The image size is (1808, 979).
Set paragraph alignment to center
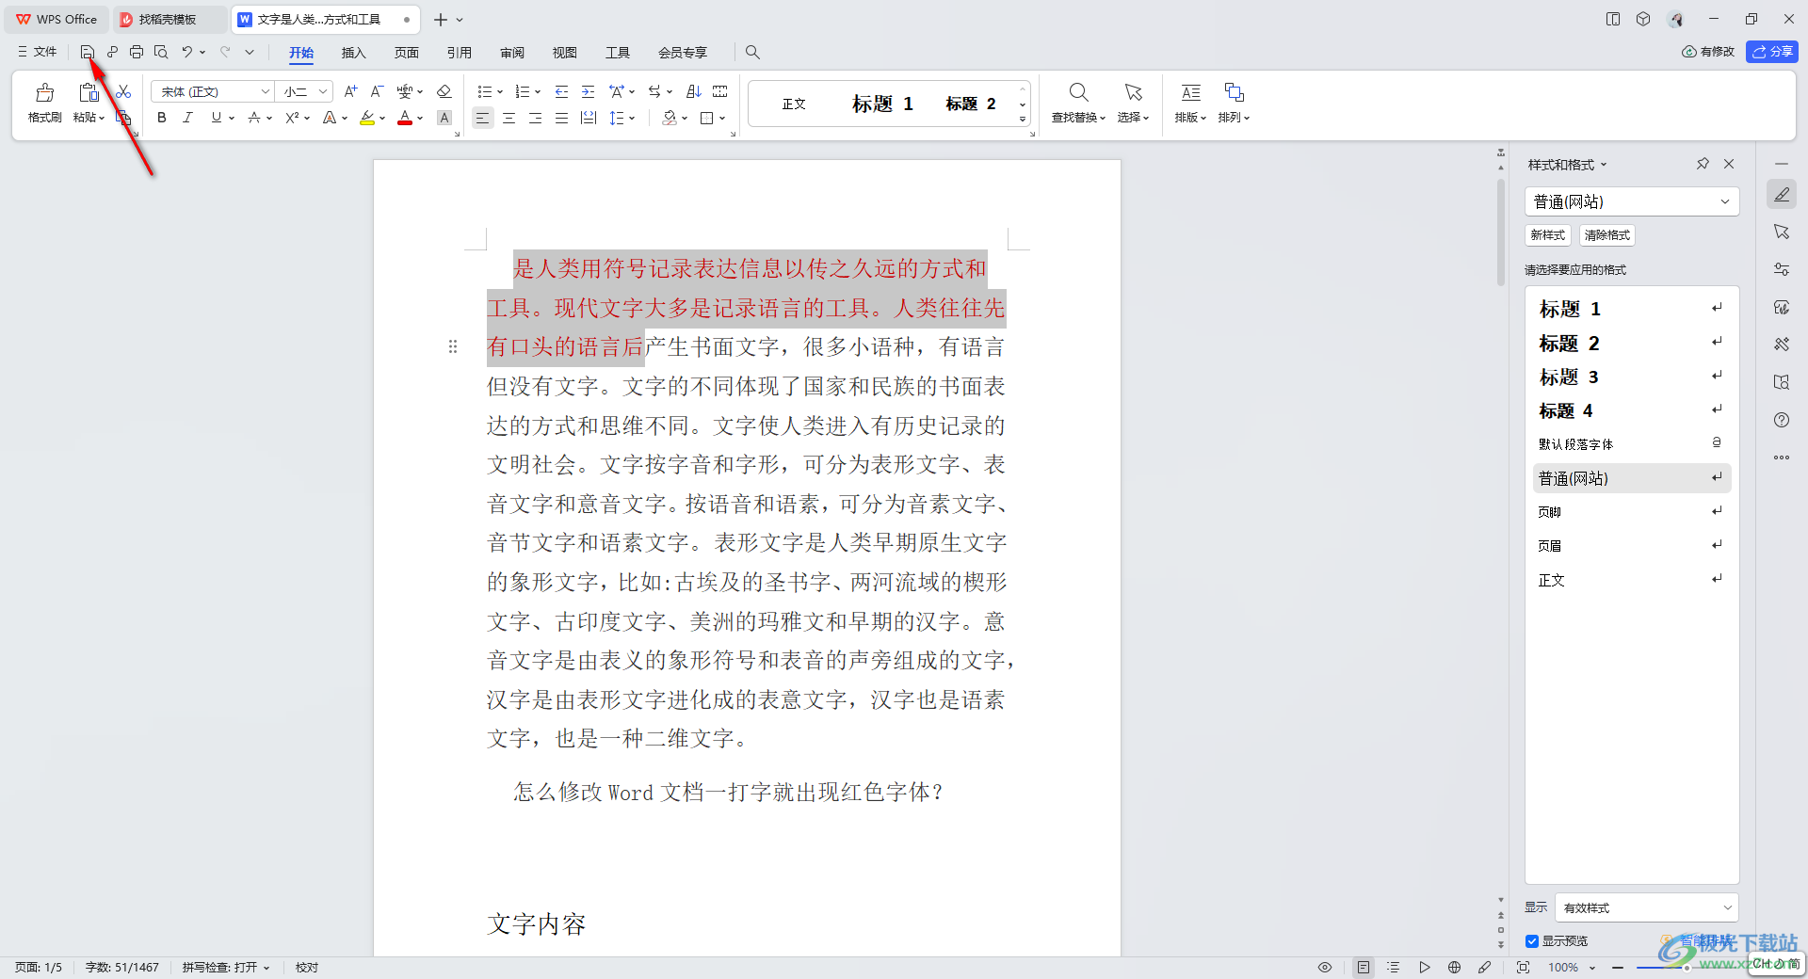(508, 118)
